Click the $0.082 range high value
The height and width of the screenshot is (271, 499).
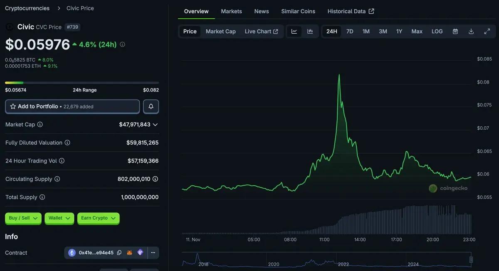[x=151, y=90]
